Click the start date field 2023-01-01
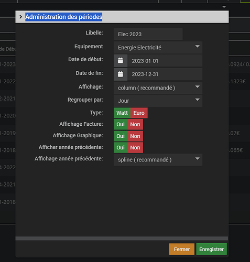The image size is (250, 262). pos(165,61)
